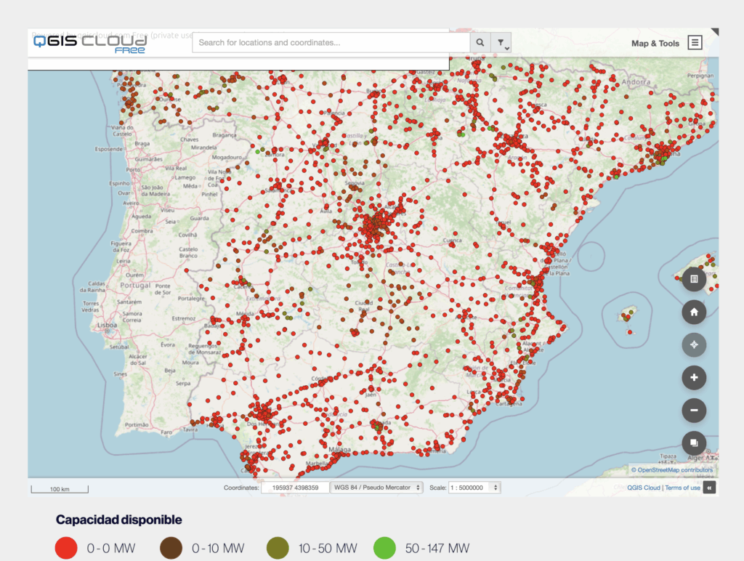Click the Map & Tools label
744x561 pixels.
point(655,43)
